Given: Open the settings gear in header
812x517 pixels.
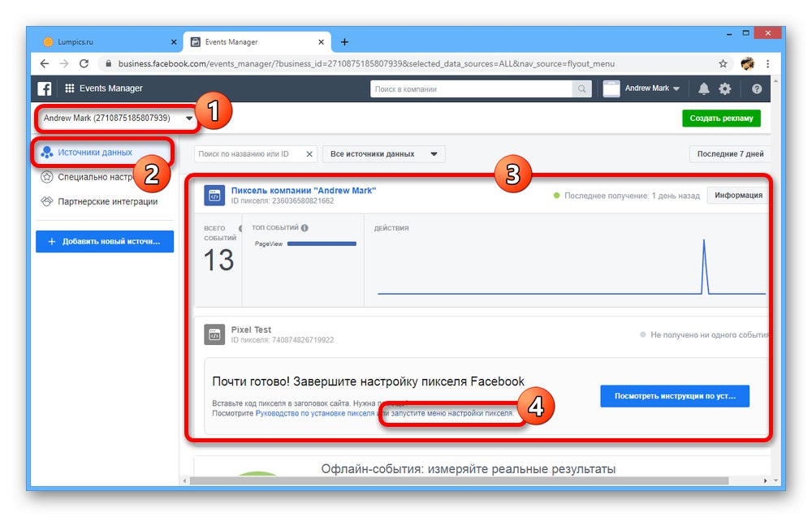Looking at the screenshot, I should pyautogui.click(x=725, y=89).
